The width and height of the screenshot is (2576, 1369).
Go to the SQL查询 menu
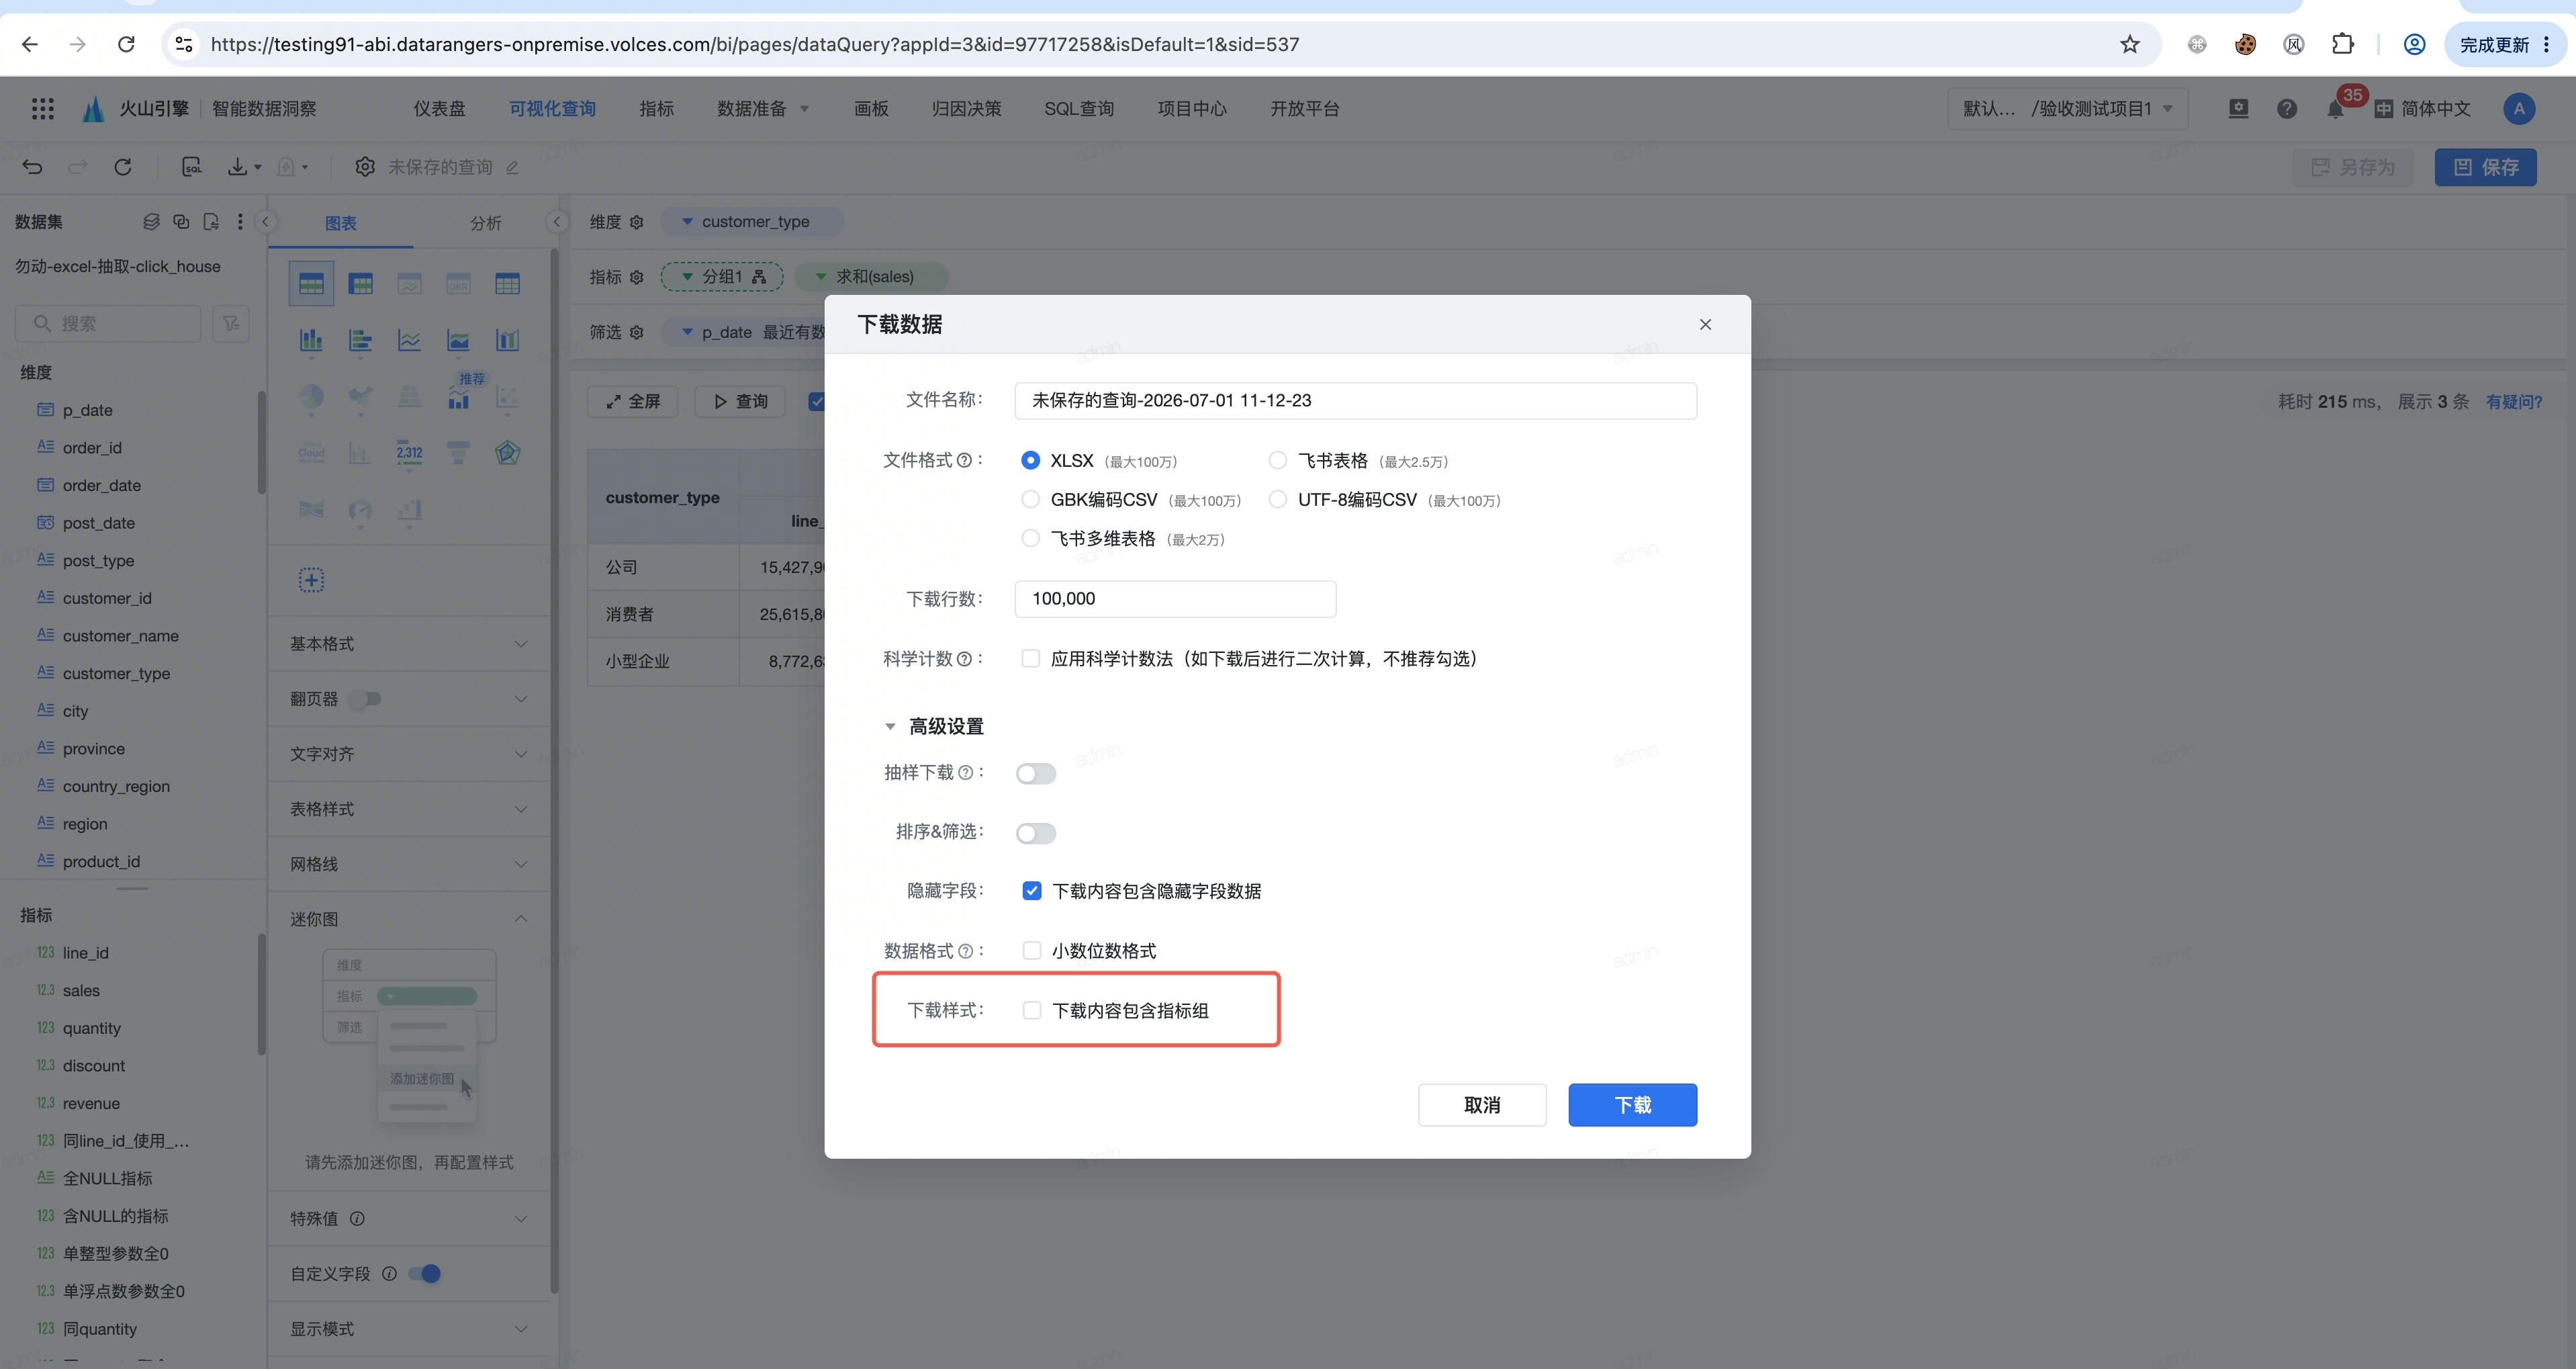pos(1079,108)
